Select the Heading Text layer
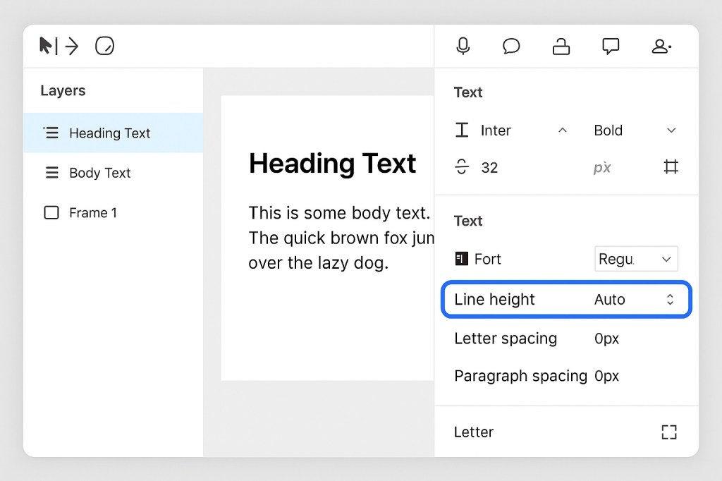The height and width of the screenshot is (481, 722). [109, 133]
